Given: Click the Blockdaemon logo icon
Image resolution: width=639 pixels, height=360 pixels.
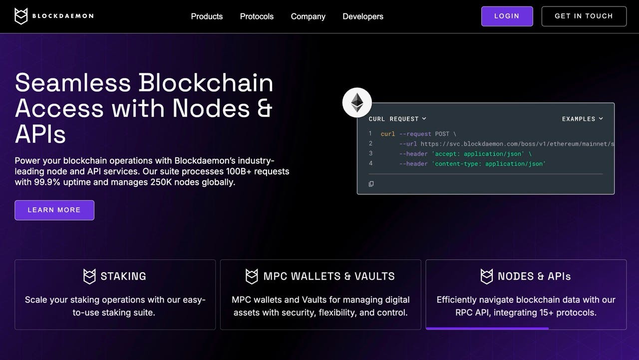Looking at the screenshot, I should click(x=20, y=16).
